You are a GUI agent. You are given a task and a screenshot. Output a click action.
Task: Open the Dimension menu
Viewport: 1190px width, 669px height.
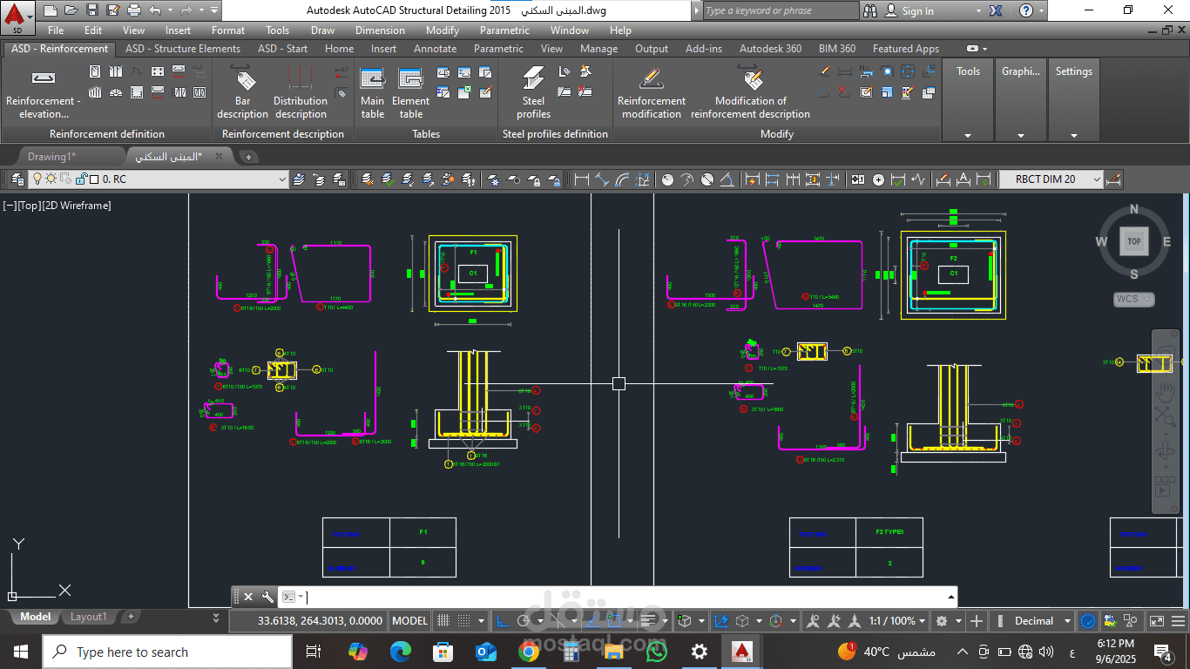[380, 30]
